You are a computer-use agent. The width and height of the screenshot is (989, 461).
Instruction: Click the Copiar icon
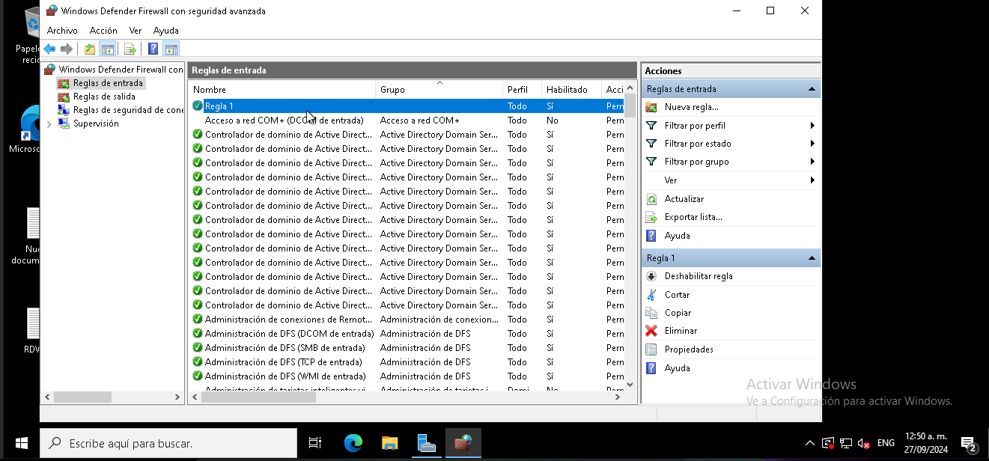pos(651,313)
